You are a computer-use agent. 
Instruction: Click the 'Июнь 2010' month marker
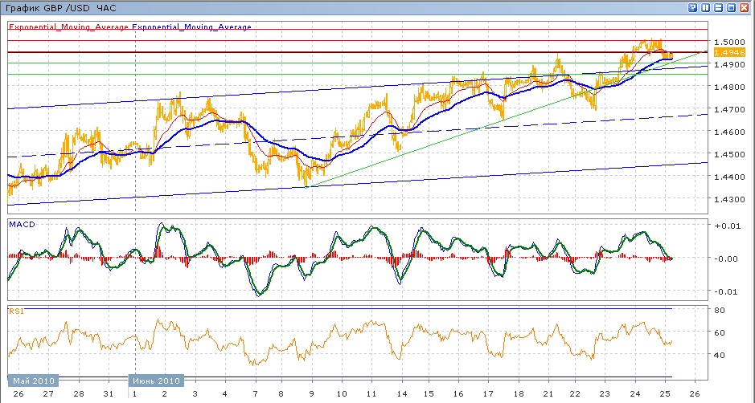click(x=157, y=381)
